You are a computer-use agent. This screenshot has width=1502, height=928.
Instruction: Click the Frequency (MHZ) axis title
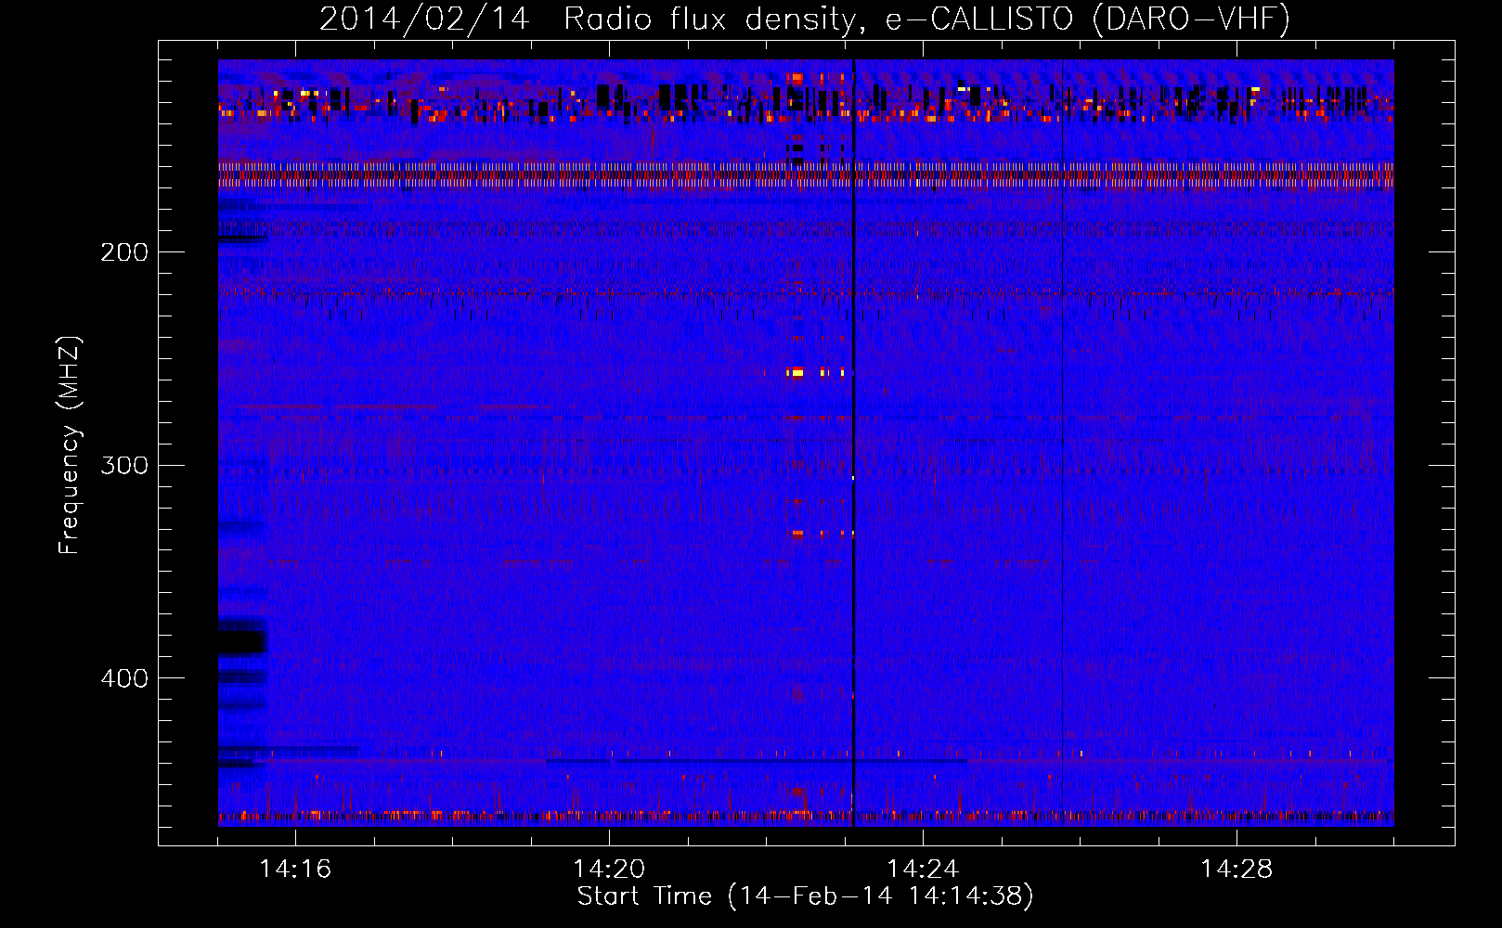[70, 445]
